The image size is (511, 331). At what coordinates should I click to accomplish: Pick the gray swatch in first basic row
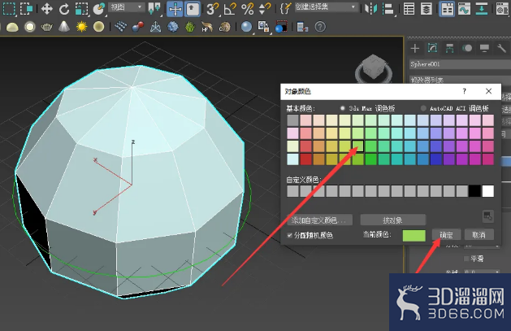(292, 120)
